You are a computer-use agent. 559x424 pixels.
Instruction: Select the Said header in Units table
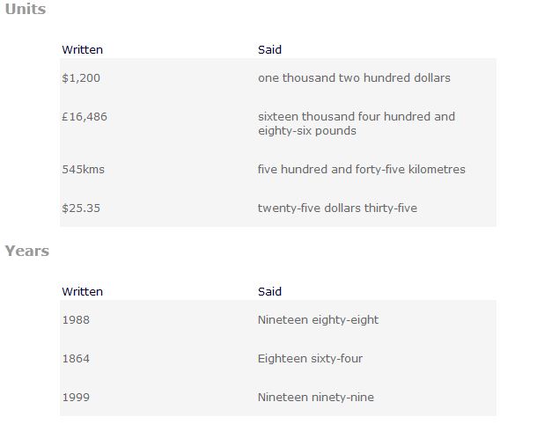pos(269,50)
